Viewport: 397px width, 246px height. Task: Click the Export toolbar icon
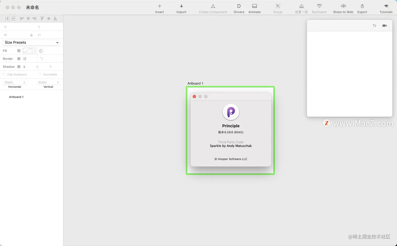pos(362,6)
